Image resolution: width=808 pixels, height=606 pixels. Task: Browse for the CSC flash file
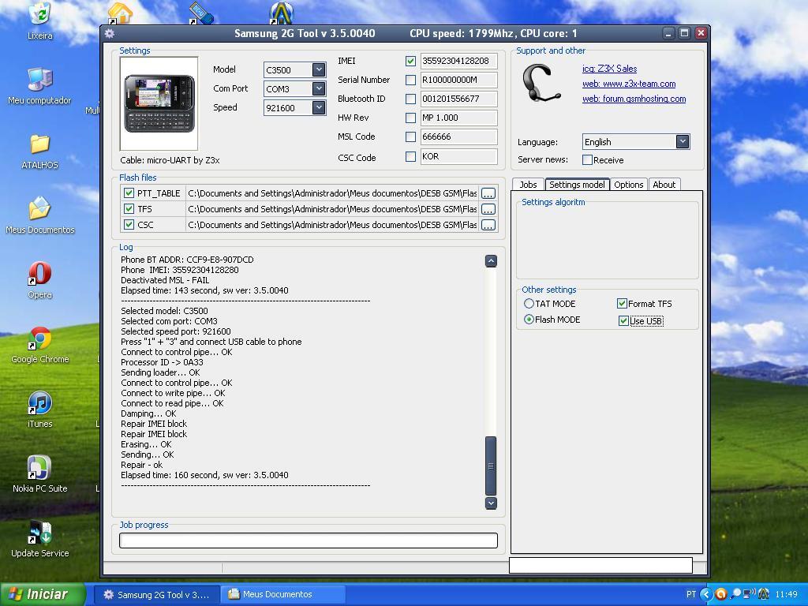coord(488,225)
